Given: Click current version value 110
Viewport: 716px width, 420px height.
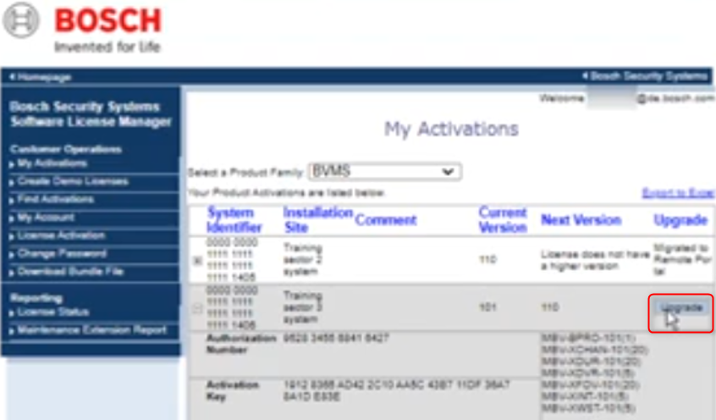Looking at the screenshot, I should click(487, 260).
